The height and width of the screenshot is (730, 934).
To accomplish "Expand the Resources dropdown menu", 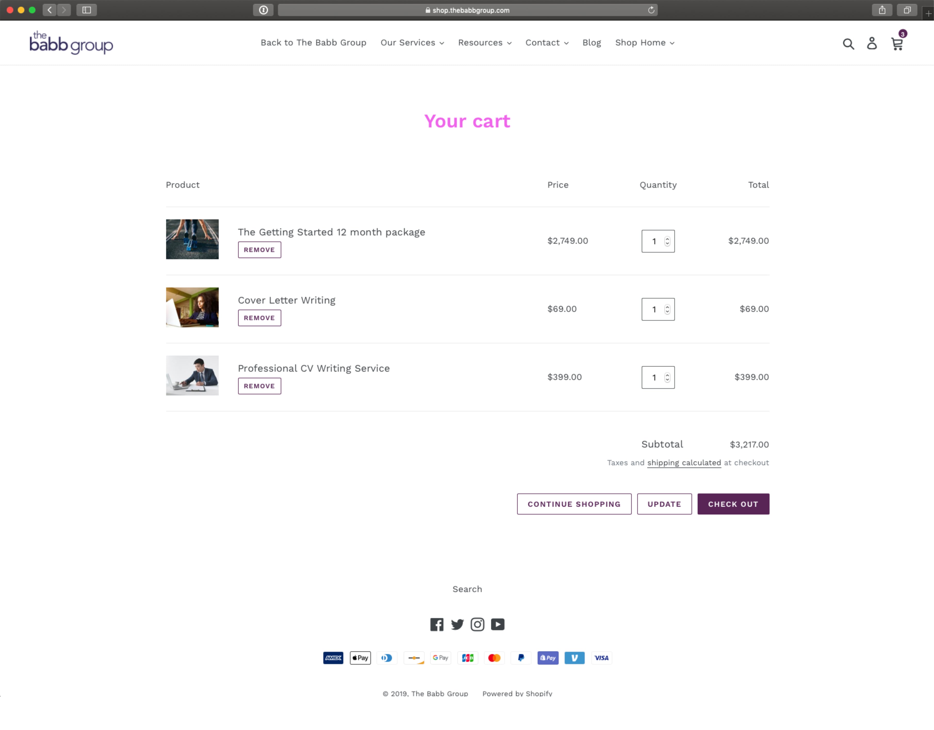I will click(x=485, y=43).
